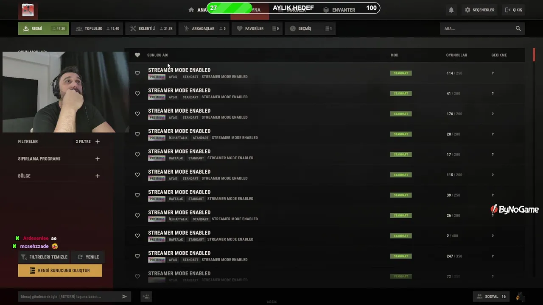Favorite the server with 115/200 players

(x=137, y=175)
